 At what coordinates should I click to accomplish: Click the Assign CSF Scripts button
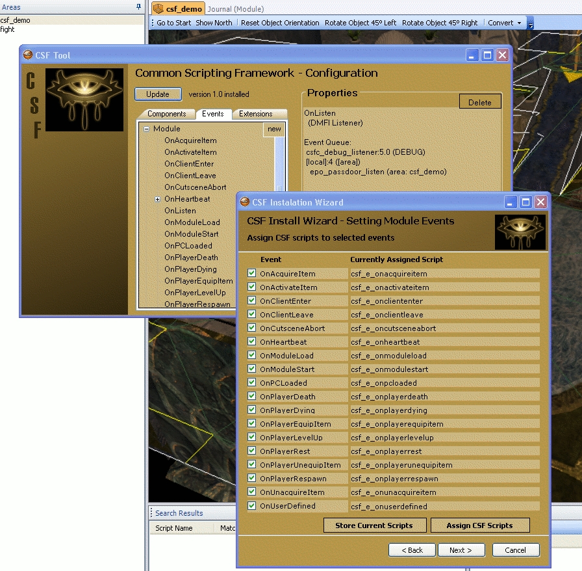[x=479, y=525]
